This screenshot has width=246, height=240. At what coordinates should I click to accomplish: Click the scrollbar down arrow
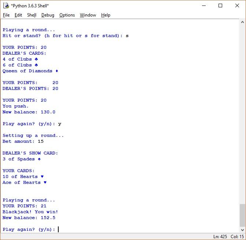[242, 230]
